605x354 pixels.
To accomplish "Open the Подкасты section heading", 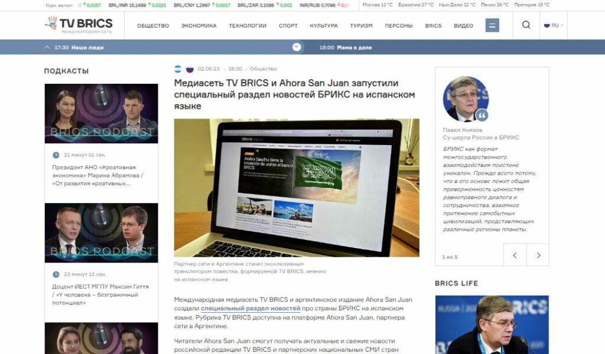I will [x=66, y=71].
